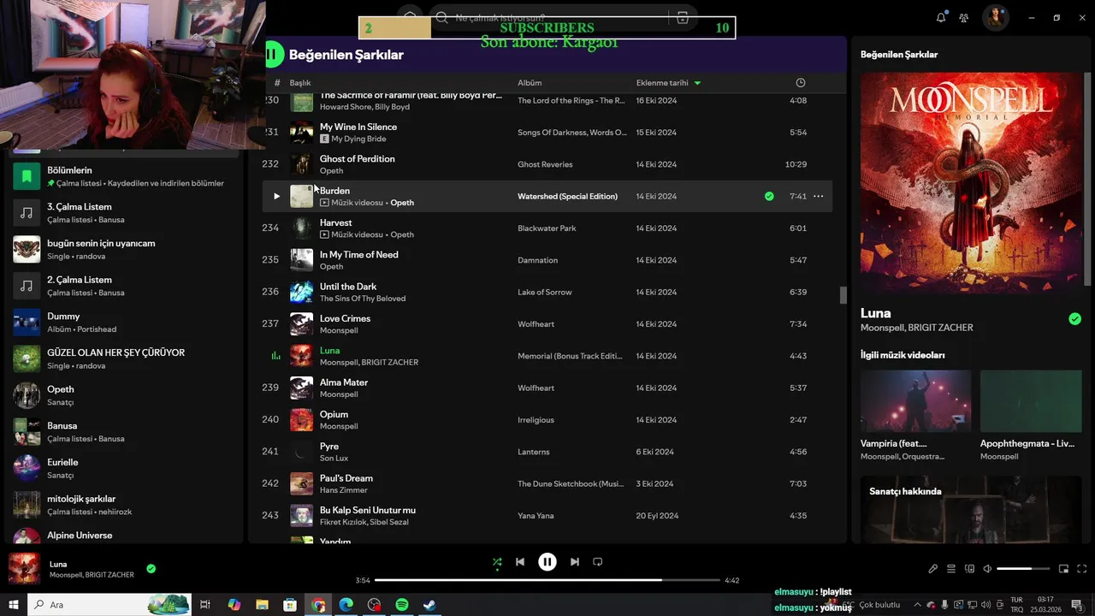This screenshot has height=616, width=1095.
Task: Open the Eurielle artist in the sidebar
Action: [x=124, y=468]
